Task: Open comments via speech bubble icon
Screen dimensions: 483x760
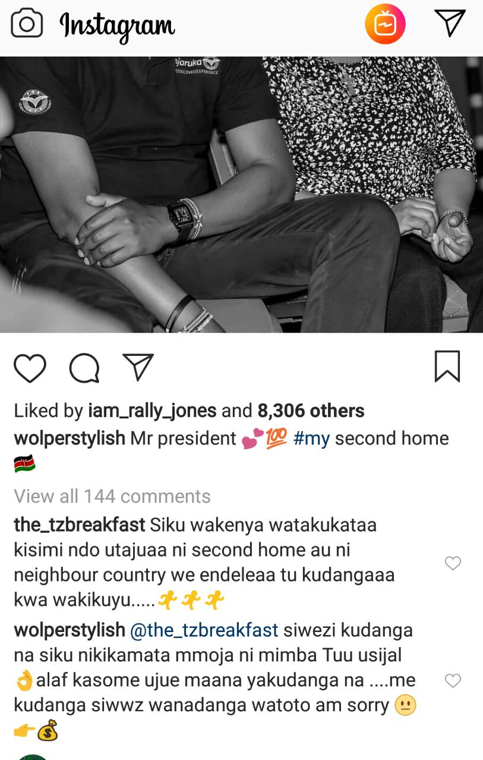Action: coord(84,368)
